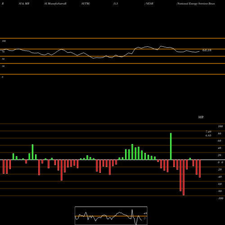Click the -48 label in the mini chart
This screenshot has width=225, height=225.
pos(145,213)
